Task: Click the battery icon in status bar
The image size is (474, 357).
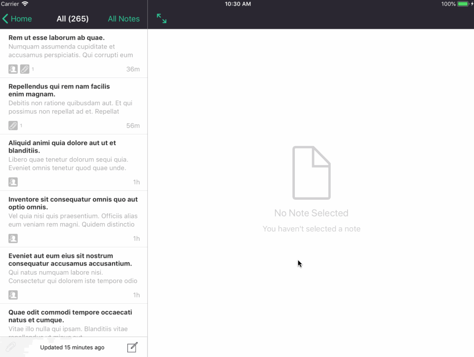Action: coord(463,4)
